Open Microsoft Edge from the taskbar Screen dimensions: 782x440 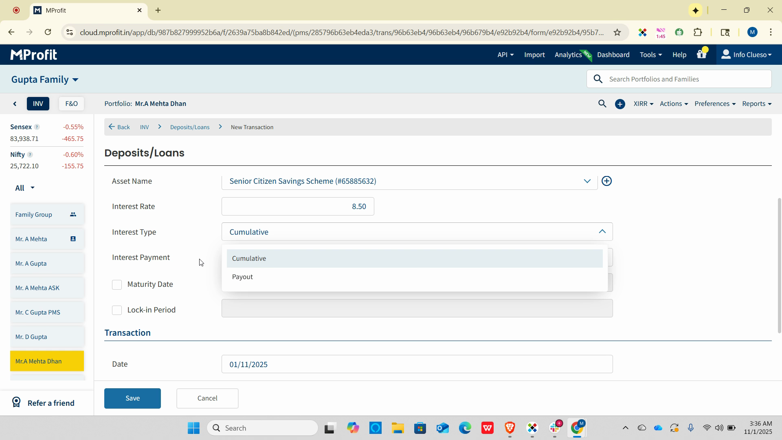[465, 428]
